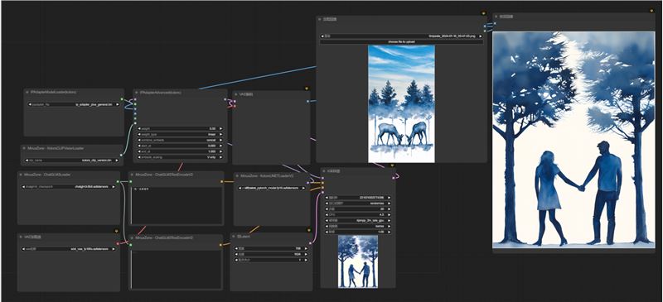Collapse the KolorsUNETLoaderV2 node title dot

click(238, 175)
